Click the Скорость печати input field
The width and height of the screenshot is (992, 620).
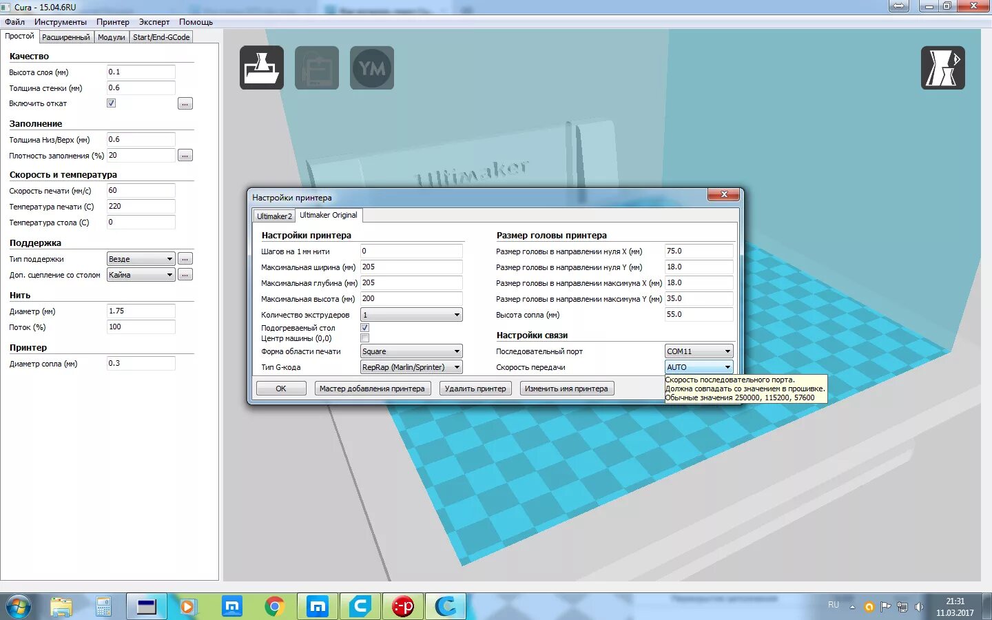pyautogui.click(x=141, y=190)
